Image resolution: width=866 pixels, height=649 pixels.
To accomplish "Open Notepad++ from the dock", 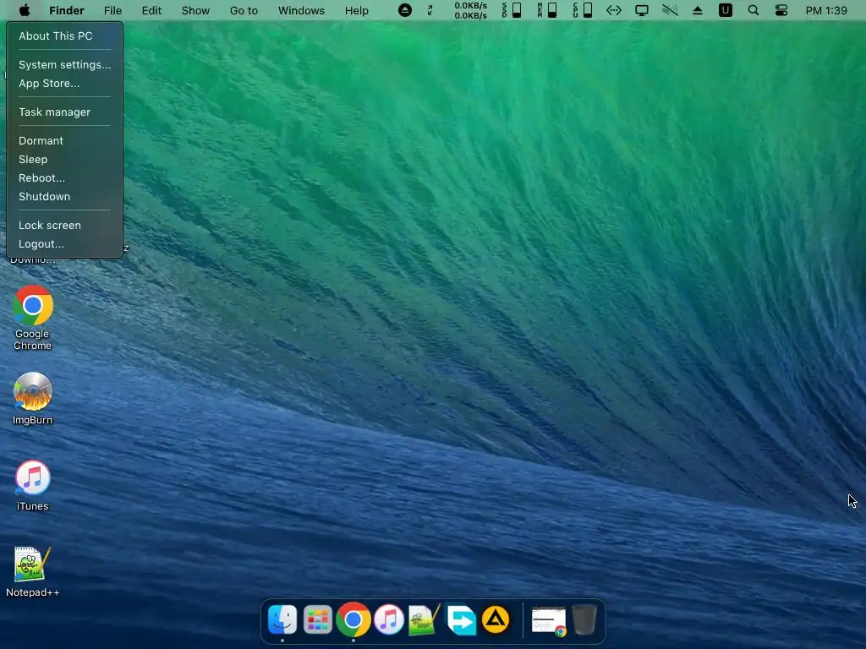I will point(425,619).
